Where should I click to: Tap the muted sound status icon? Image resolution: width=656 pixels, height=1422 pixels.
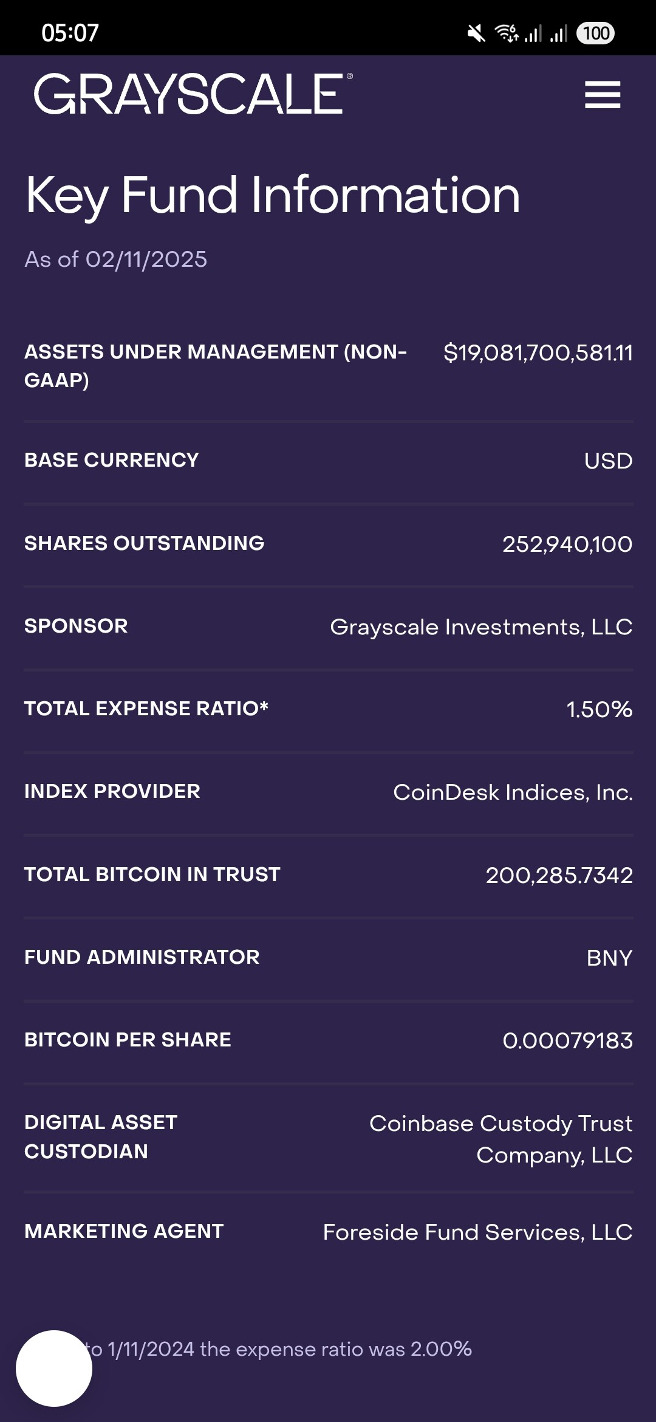[476, 33]
